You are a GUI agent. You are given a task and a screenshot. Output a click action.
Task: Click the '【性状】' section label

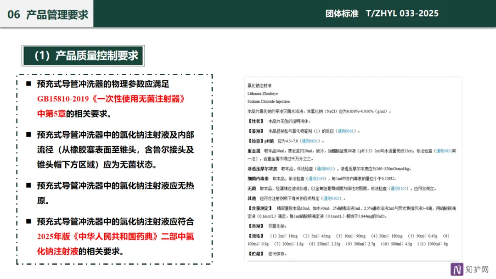pos(256,121)
